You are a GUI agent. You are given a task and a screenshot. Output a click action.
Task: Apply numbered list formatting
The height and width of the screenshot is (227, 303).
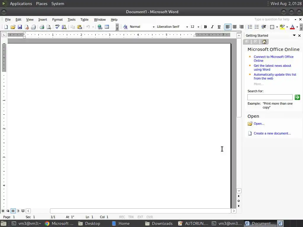[x=250, y=27]
